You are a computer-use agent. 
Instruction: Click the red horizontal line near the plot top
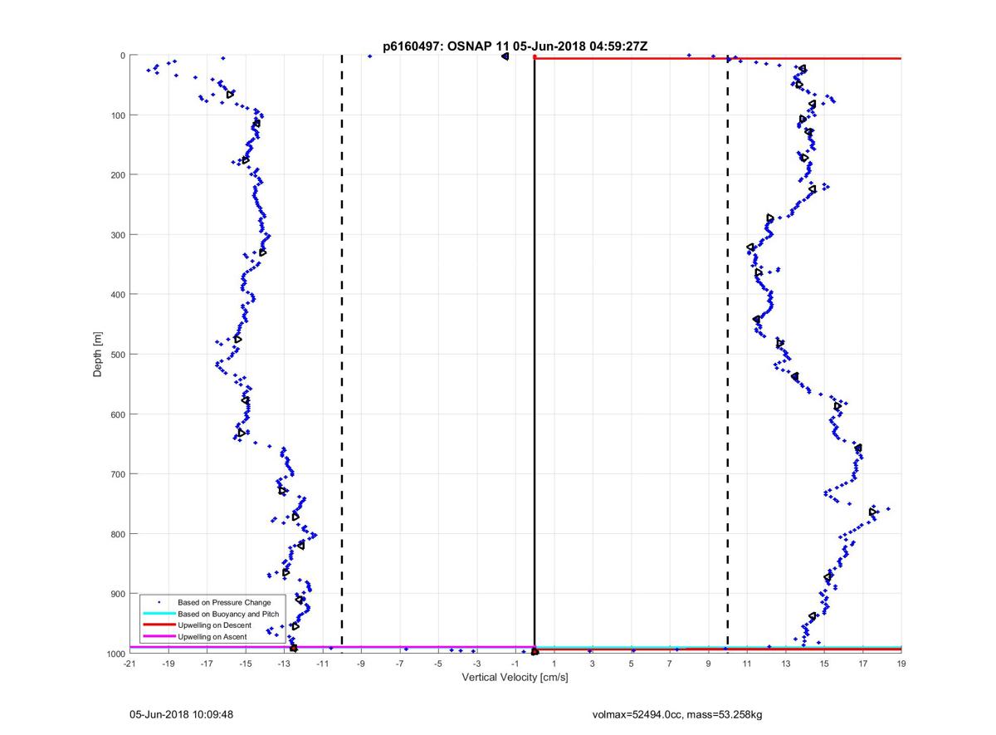pyautogui.click(x=718, y=58)
